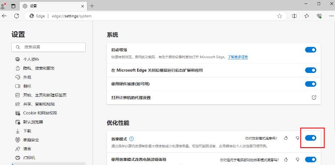Thumbs up for 电脑游戏 efficiency mode

click(286, 159)
